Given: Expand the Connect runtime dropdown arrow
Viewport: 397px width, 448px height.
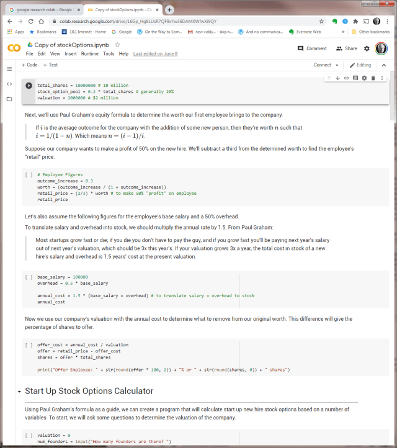Looking at the screenshot, I should tap(337, 65).
